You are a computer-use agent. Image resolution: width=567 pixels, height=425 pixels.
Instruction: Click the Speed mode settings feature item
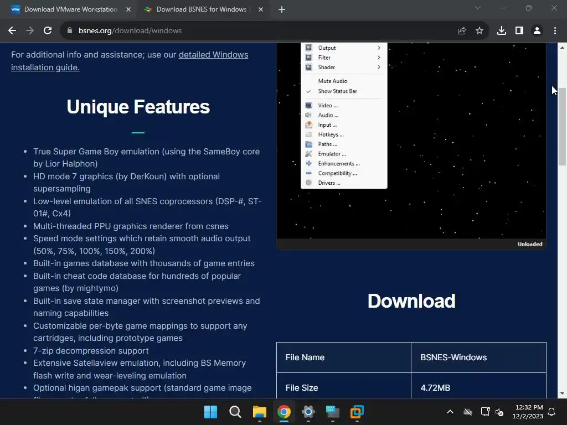pos(142,245)
